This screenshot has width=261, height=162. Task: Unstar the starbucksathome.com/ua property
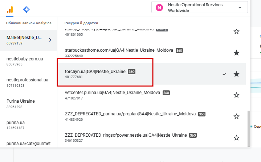pos(236,53)
